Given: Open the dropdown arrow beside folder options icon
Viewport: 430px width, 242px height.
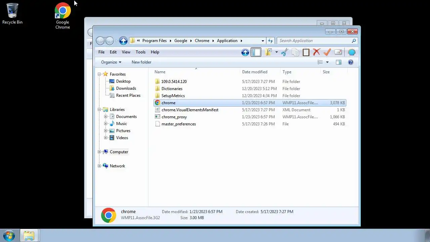Looking at the screenshot, I should pos(276,52).
